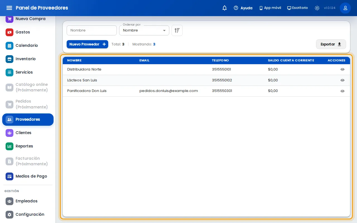The height and width of the screenshot is (223, 357).
Task: Click the Catálogo online (Próximamente) item
Action: point(28,87)
